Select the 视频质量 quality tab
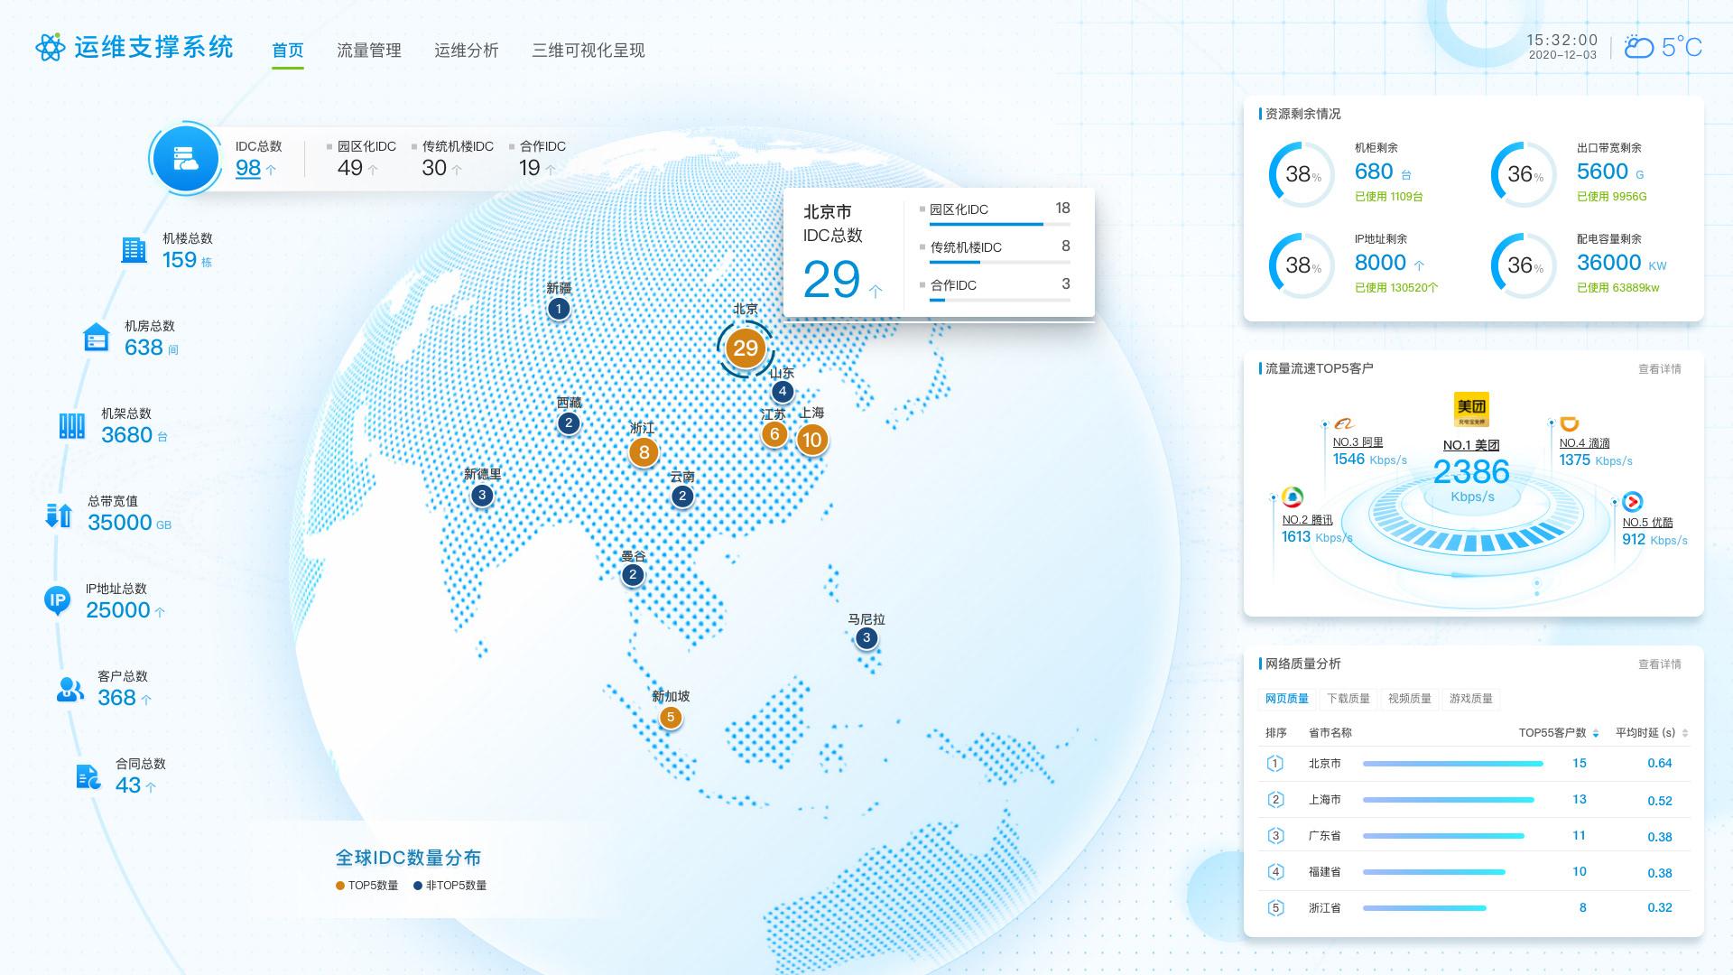The height and width of the screenshot is (975, 1733). click(x=1409, y=699)
